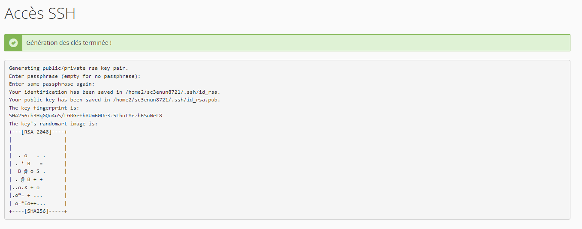Click the randomart row "o=*Eo++..."
This screenshot has width=582, height=229.
click(x=30, y=203)
